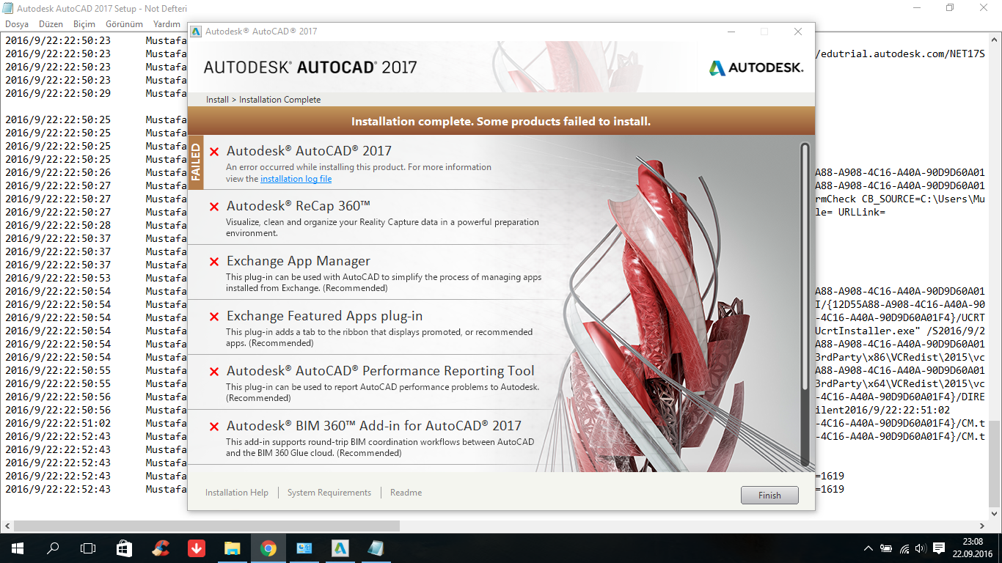
Task: Open Action Center notifications icon
Action: tap(938, 548)
